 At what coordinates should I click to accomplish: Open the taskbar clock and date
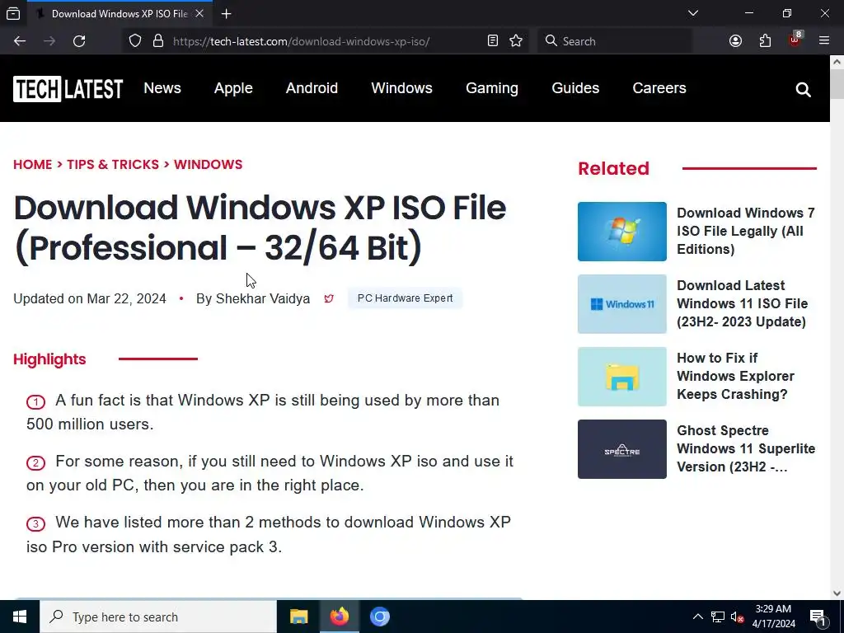click(x=773, y=617)
